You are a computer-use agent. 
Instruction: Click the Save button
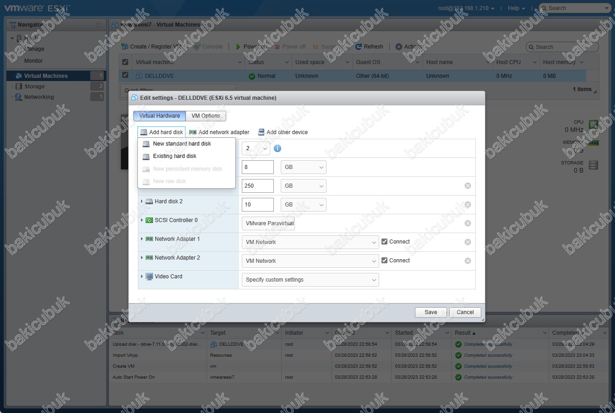tap(430, 312)
